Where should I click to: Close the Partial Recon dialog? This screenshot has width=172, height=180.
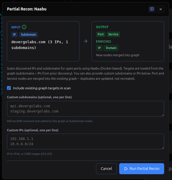pyautogui.click(x=161, y=9)
